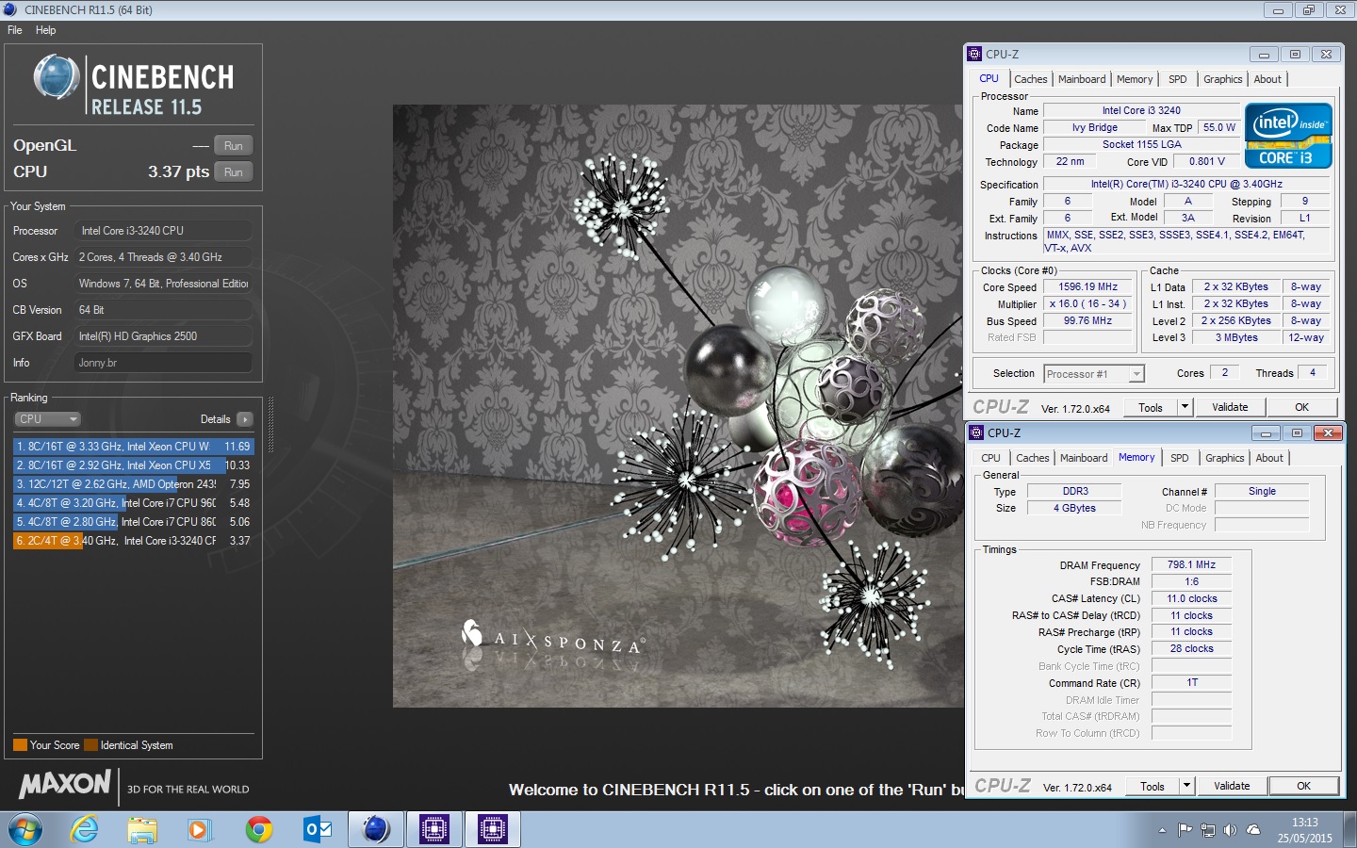Image resolution: width=1357 pixels, height=848 pixels.
Task: Switch to Memory tab in upper CPU-Z window
Action: 1135,80
